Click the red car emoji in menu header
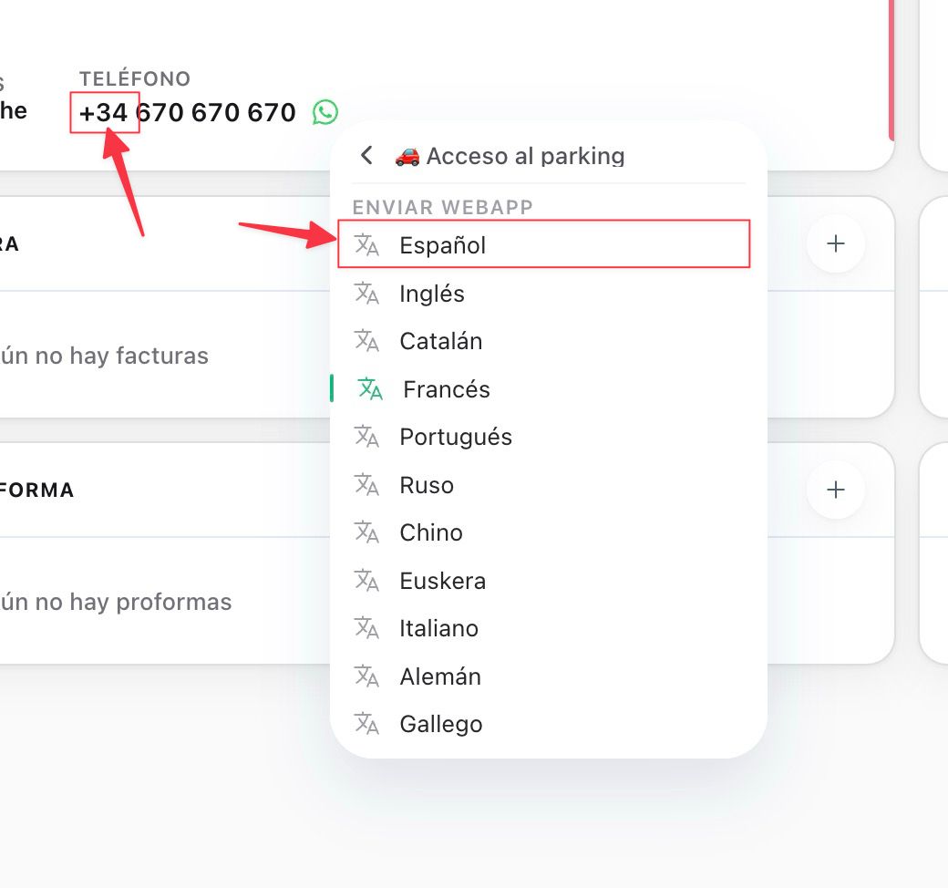 click(407, 156)
